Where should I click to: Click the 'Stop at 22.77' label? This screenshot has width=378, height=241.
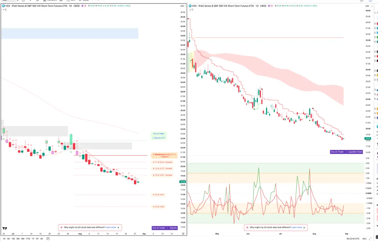[159, 138]
